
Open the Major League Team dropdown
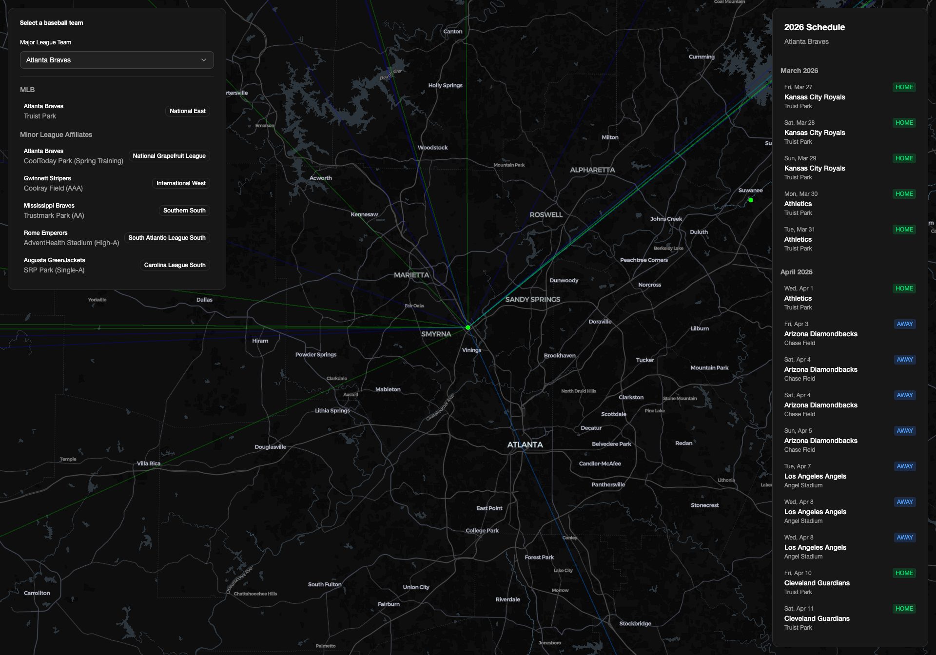117,60
